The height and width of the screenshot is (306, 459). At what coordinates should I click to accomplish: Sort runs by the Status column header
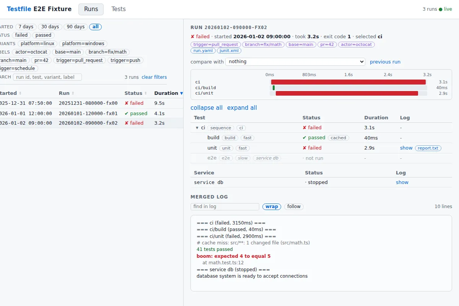(x=136, y=93)
